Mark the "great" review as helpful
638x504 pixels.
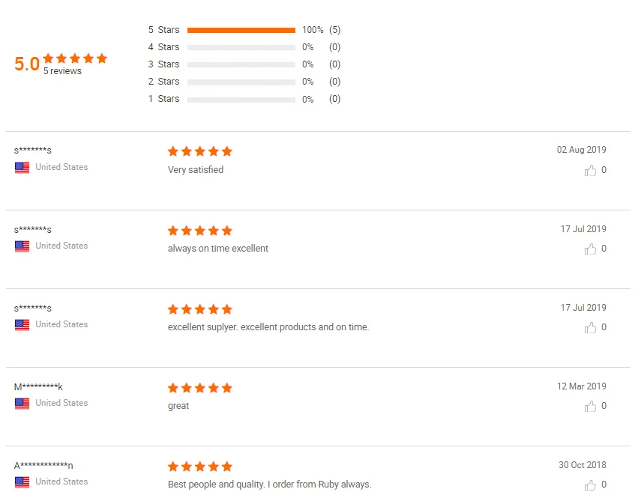pos(590,406)
